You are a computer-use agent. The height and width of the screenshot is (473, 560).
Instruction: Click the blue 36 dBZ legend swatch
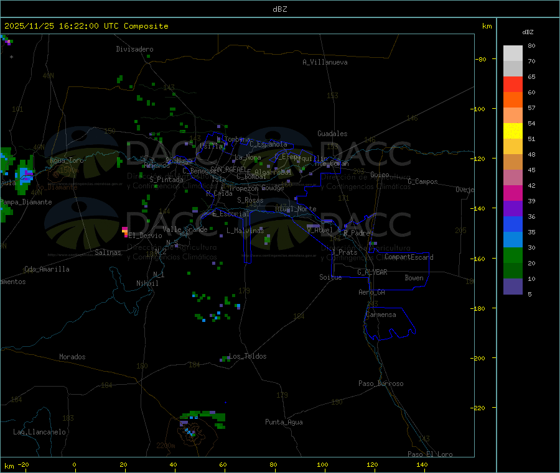[x=513, y=224]
